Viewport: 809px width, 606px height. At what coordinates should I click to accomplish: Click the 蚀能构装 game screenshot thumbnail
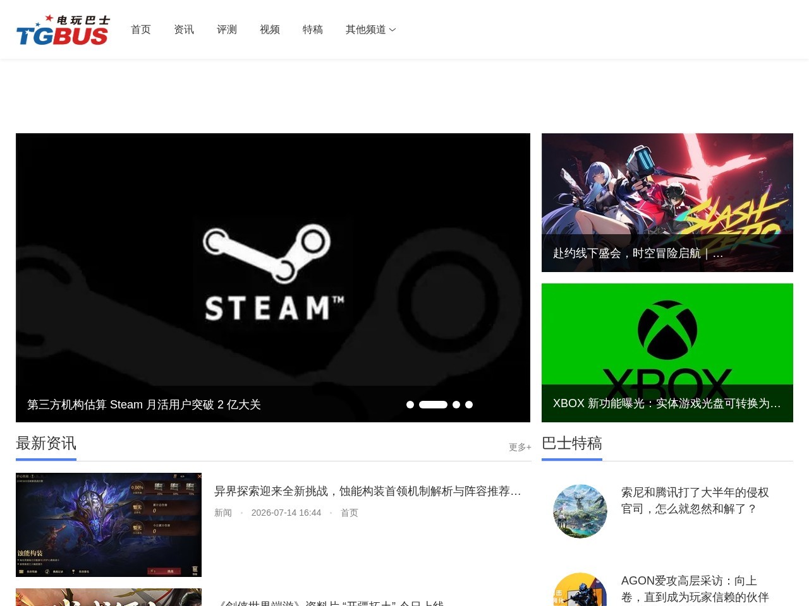(109, 525)
